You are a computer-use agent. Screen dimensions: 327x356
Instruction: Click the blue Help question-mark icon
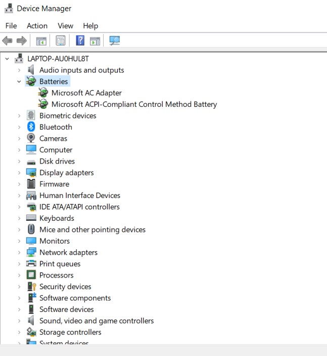[80, 41]
